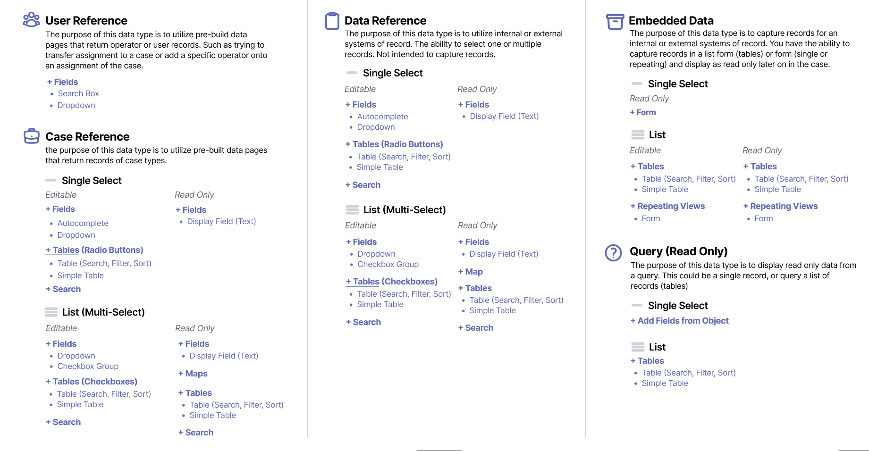Image resolution: width=869 pixels, height=451 pixels.
Task: Open the Search Box link
Action: (78, 93)
